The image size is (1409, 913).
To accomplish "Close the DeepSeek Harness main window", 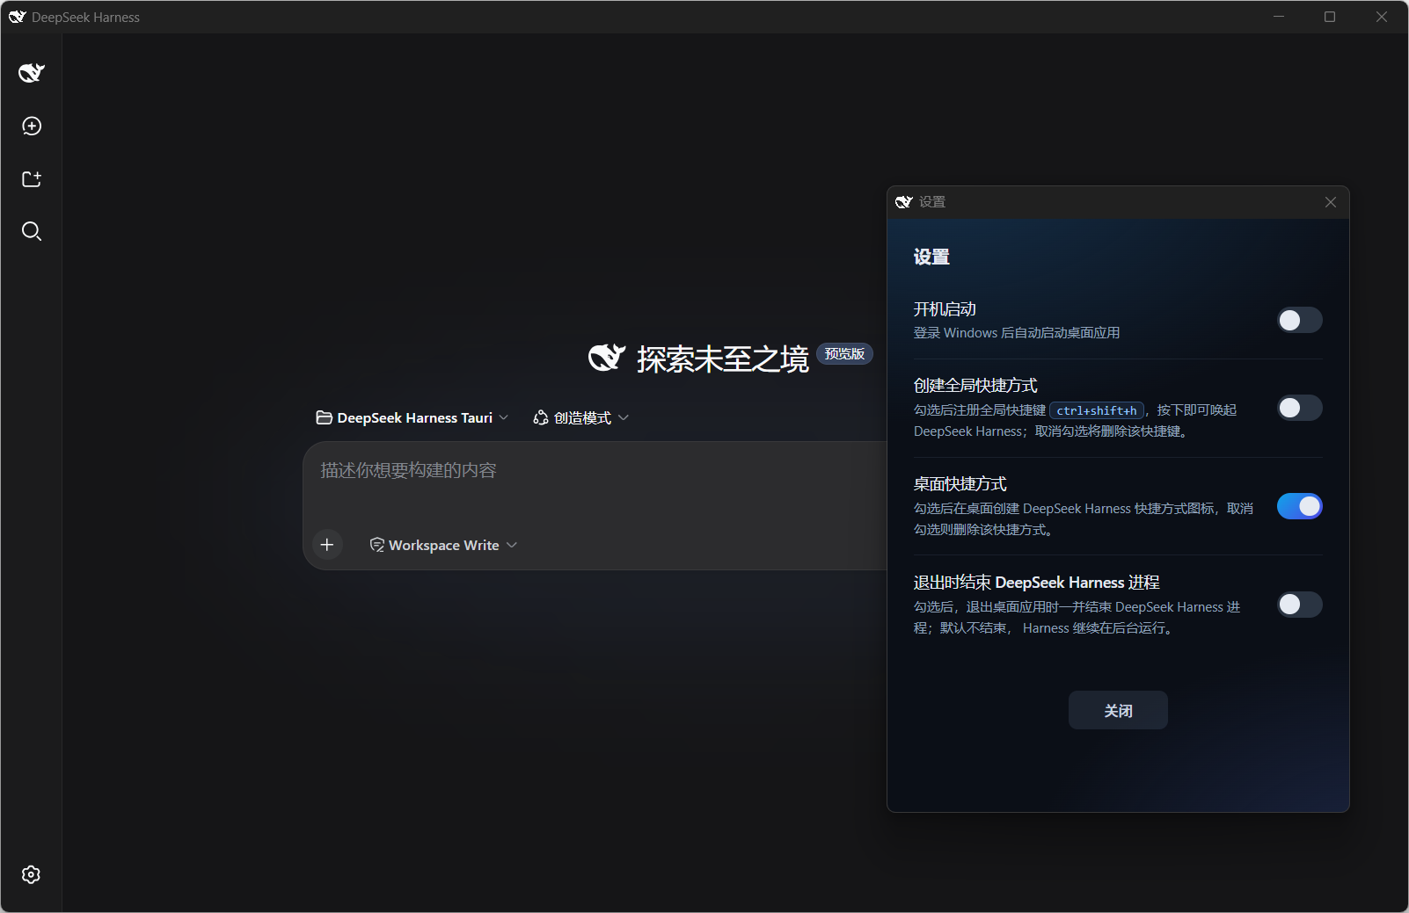I will click(x=1382, y=17).
